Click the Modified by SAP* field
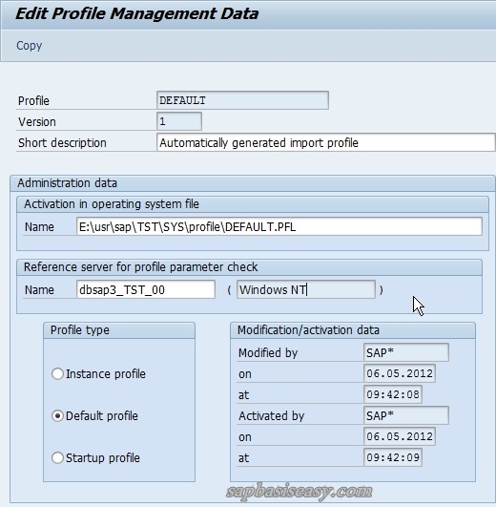The image size is (496, 507). pyautogui.click(x=406, y=352)
